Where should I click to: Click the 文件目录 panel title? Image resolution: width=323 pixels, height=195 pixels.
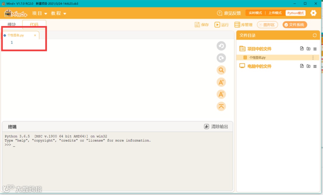pos(247,35)
